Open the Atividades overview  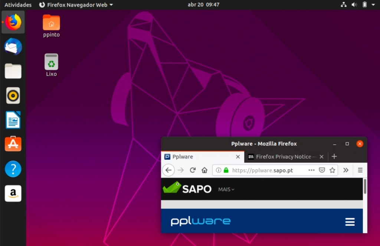18,4
